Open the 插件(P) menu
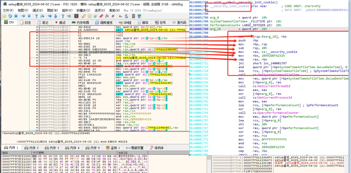The width and height of the screenshot is (351, 173). pyautogui.click(x=67, y=11)
